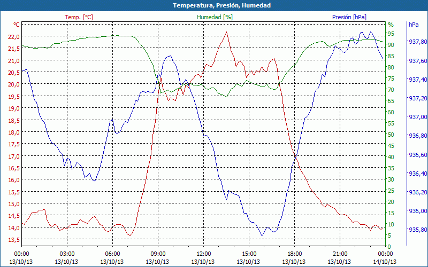Click the '937,60' pressure axis value
The image size is (428, 267).
tap(418, 60)
